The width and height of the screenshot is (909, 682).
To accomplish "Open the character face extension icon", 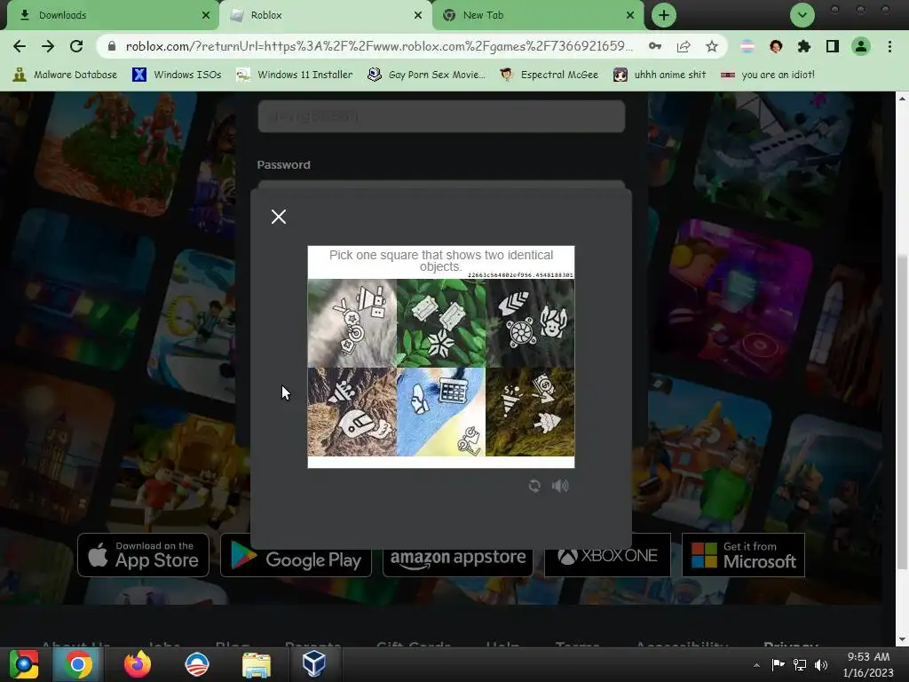I will point(776,46).
